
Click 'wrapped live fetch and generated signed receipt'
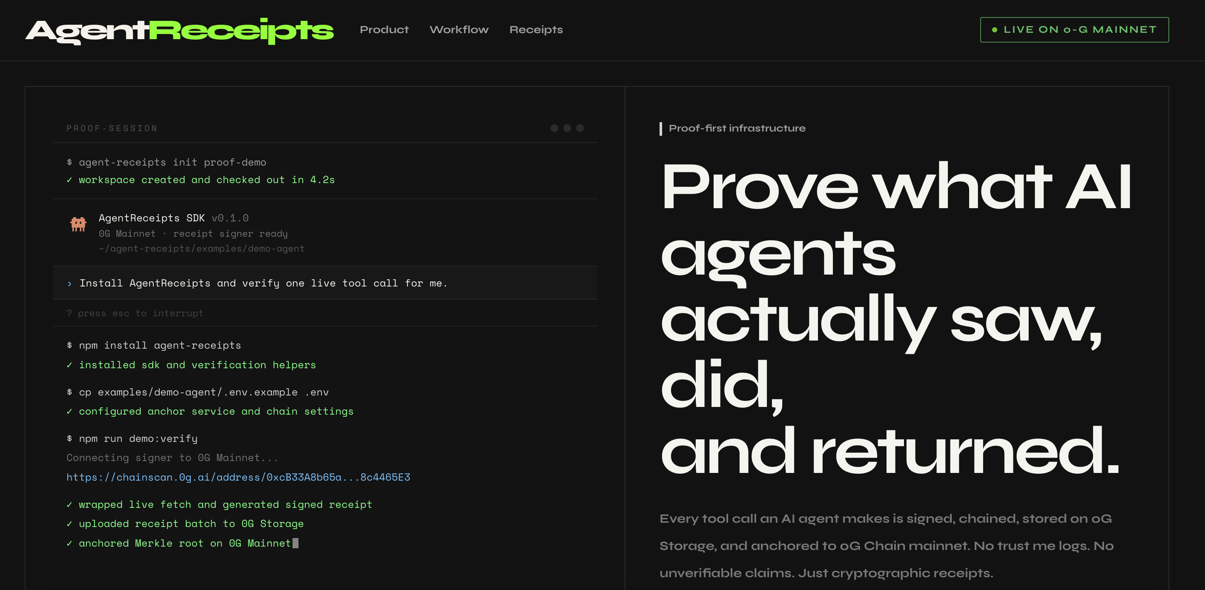pos(219,505)
